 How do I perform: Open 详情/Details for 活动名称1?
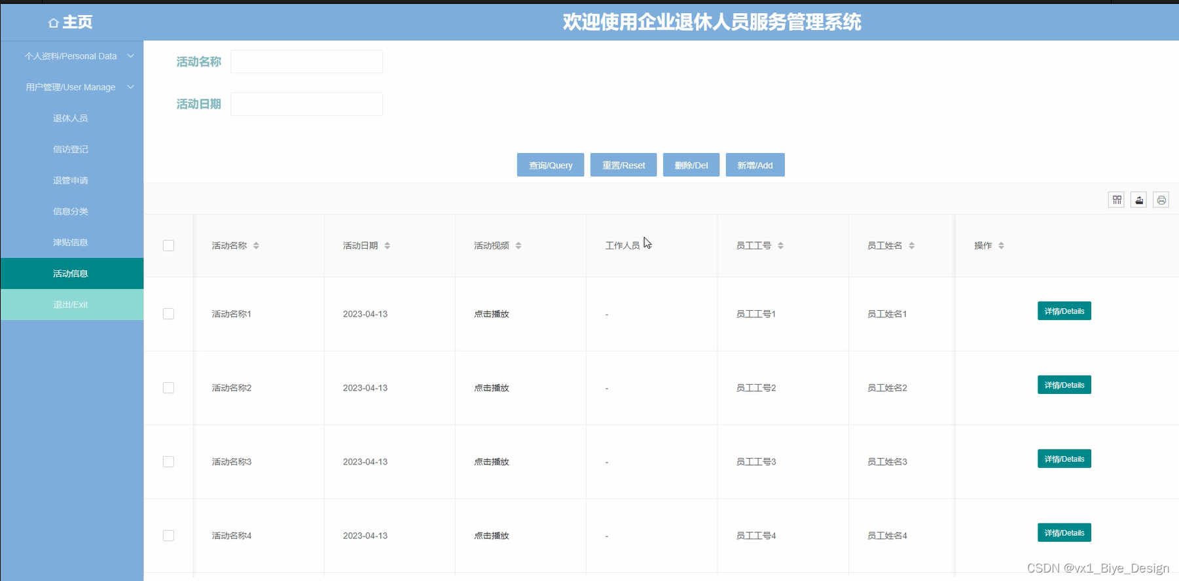click(1064, 311)
